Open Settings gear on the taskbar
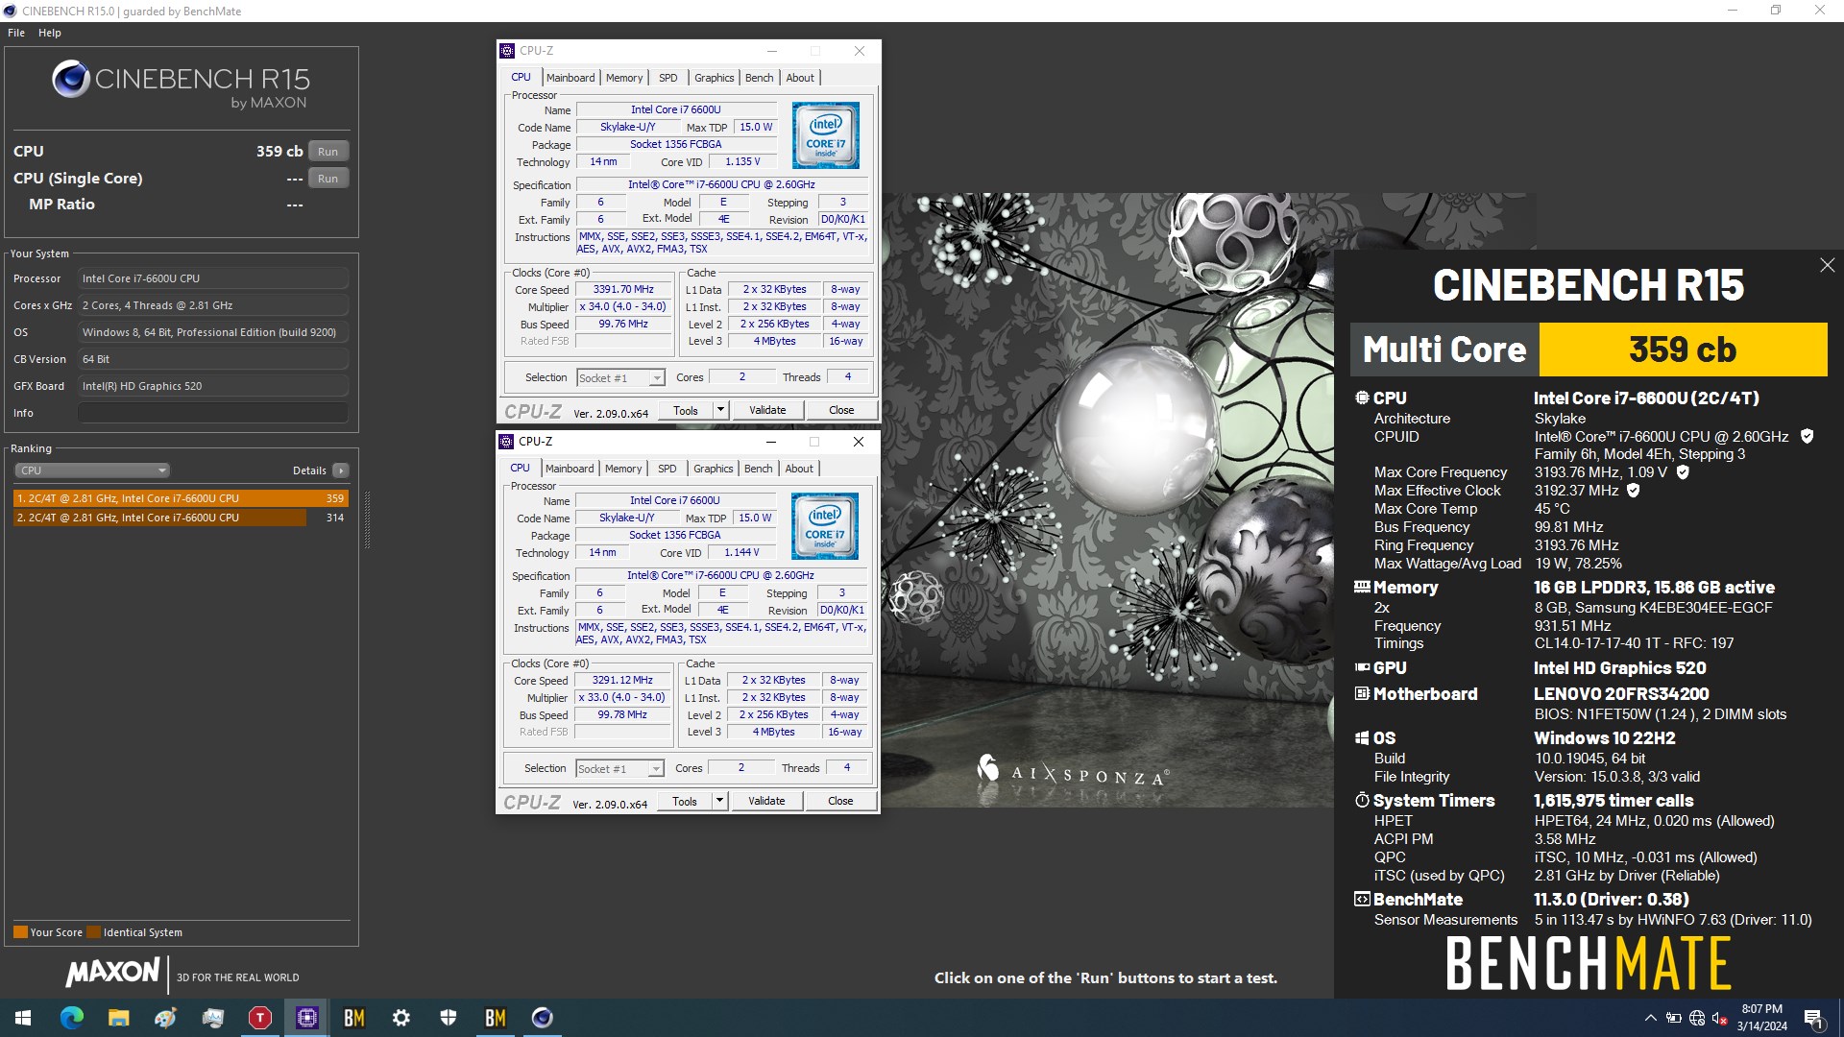This screenshot has width=1844, height=1037. tap(401, 1018)
